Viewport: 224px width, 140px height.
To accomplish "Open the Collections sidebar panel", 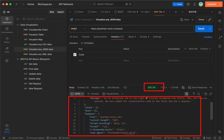I will [x=7, y=20].
